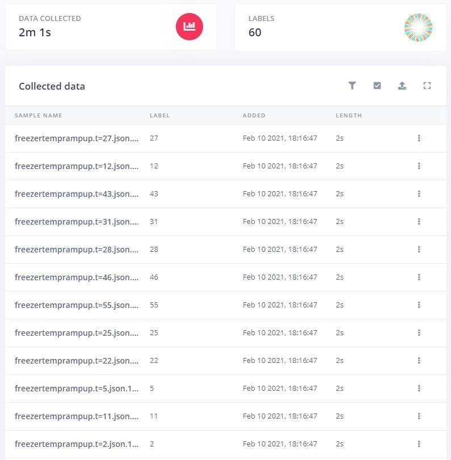Open the three-dot menu for t=27 sample

point(419,138)
